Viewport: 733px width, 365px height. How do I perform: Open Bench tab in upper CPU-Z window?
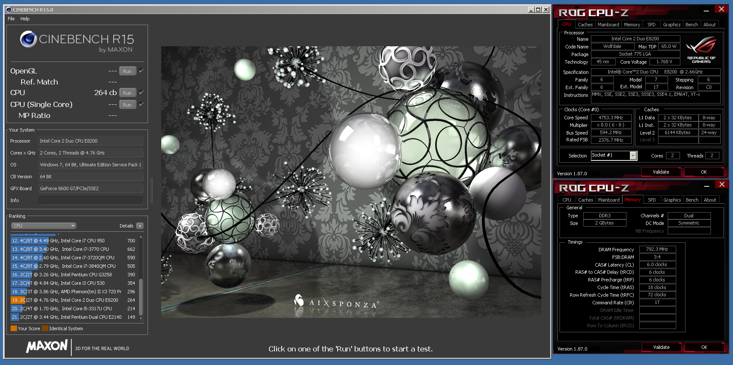691,25
